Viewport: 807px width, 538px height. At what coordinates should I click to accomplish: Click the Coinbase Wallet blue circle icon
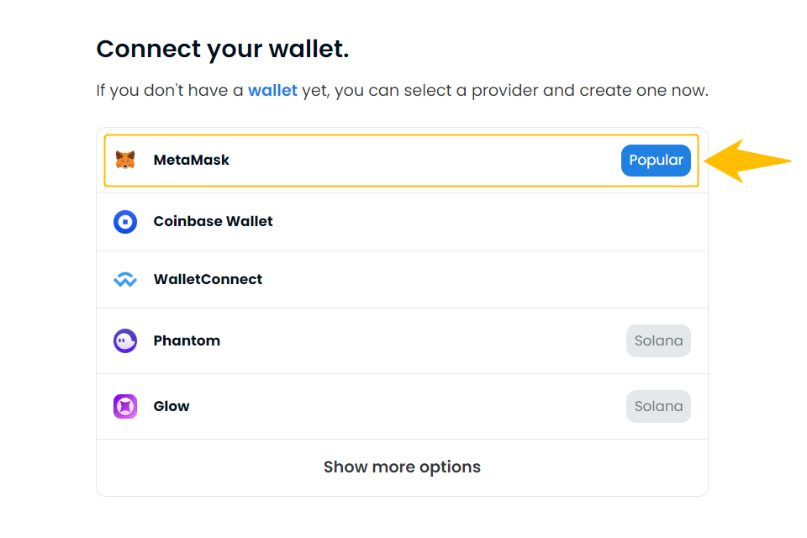pyautogui.click(x=125, y=222)
